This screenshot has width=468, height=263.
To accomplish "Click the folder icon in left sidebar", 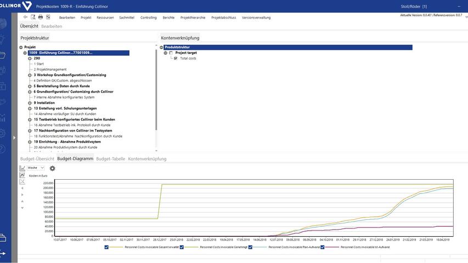I will point(3,54).
